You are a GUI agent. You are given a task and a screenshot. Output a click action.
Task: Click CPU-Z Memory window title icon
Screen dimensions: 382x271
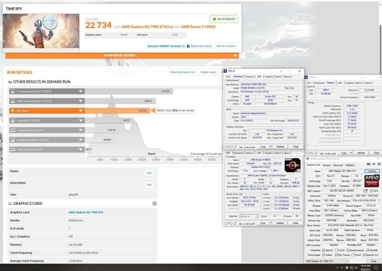point(306,77)
